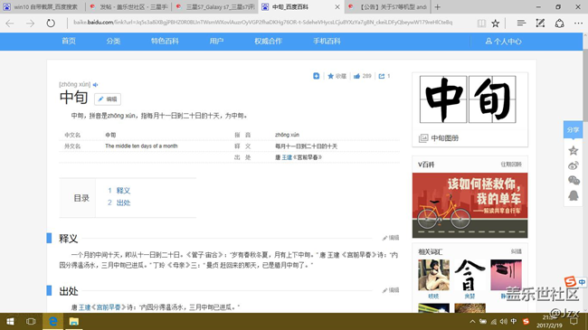This screenshot has width=588, height=330.
Task: Click the blue download icon beside 收藏
Action: coord(316,76)
